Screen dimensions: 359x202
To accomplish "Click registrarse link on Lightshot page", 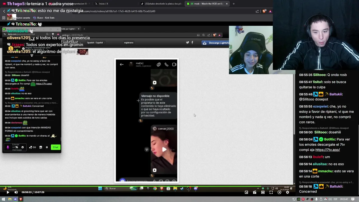I will tap(128, 43).
